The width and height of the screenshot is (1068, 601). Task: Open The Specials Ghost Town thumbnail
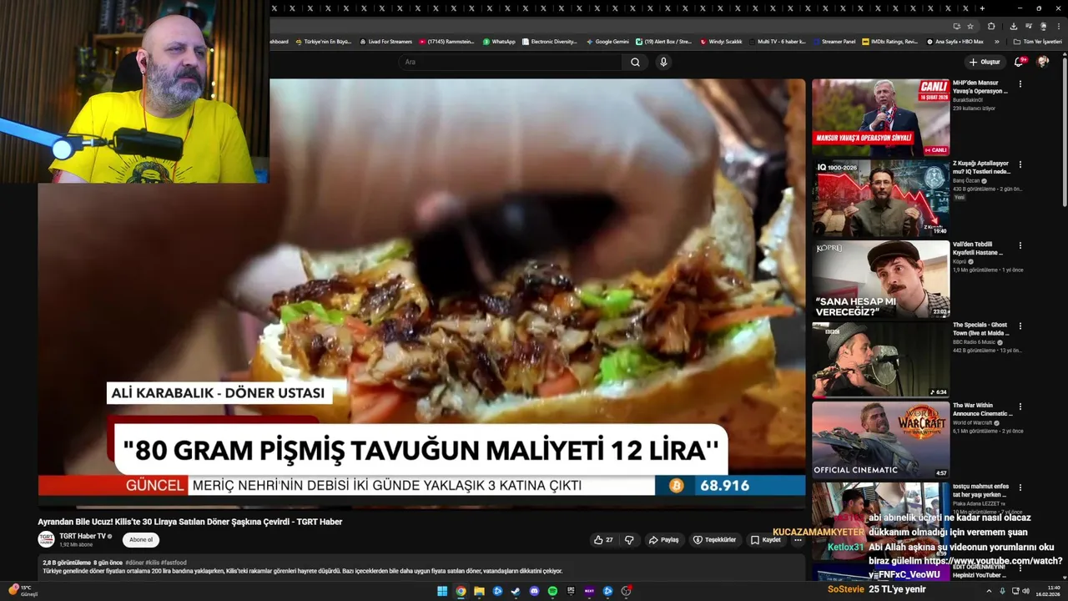[x=880, y=359]
